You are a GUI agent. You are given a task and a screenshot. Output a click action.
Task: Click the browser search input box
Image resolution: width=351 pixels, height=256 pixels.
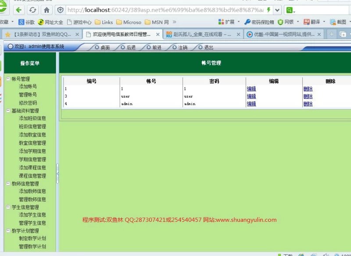pyautogui.click(x=322, y=10)
